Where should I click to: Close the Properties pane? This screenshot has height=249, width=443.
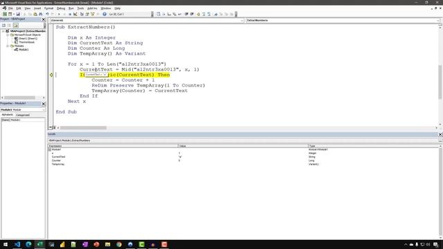44,104
